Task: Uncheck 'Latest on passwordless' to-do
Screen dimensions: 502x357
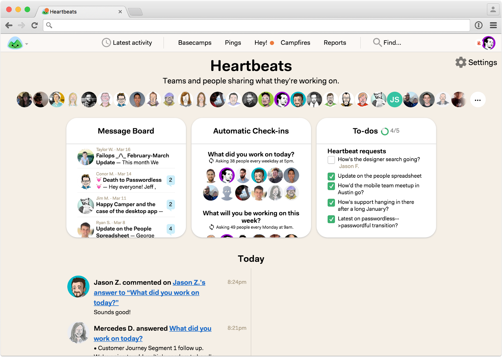Action: pos(331,219)
